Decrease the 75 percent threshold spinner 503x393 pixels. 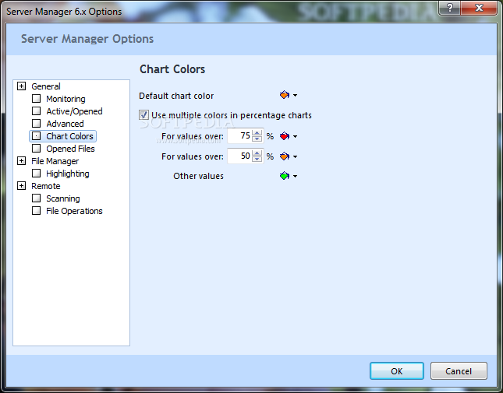(x=257, y=139)
